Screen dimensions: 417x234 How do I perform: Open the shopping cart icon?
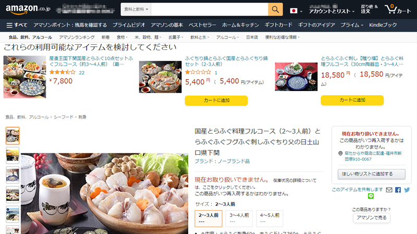click(398, 9)
